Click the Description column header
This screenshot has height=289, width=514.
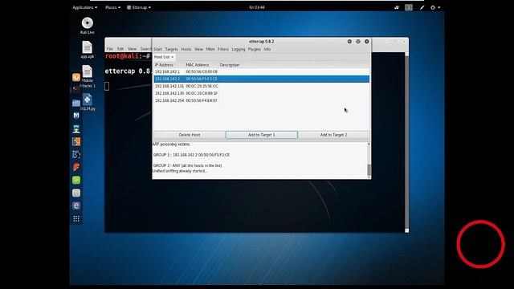230,65
